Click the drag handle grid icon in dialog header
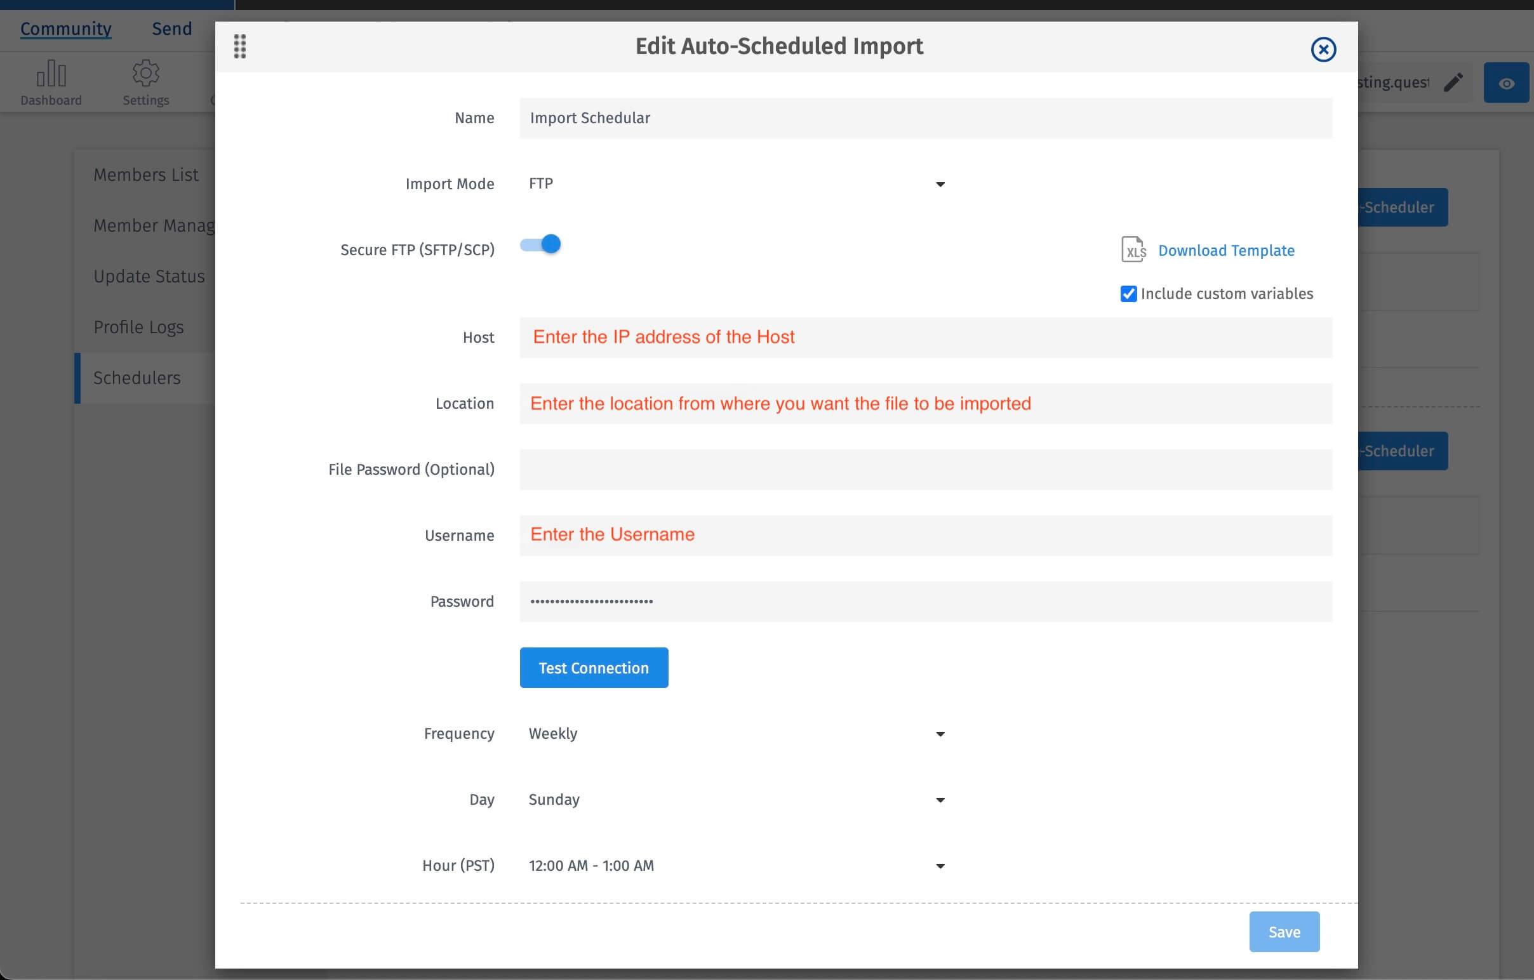The image size is (1534, 980). pos(239,46)
